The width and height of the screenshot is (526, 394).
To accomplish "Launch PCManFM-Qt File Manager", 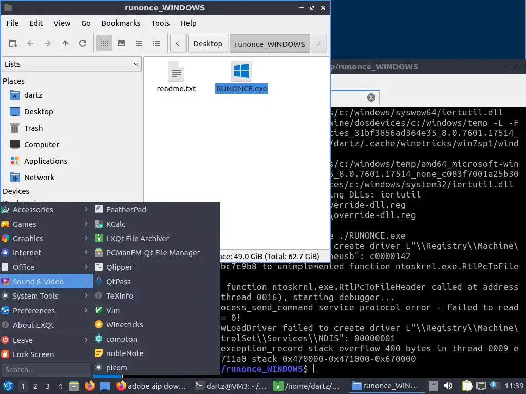I will coord(156,253).
